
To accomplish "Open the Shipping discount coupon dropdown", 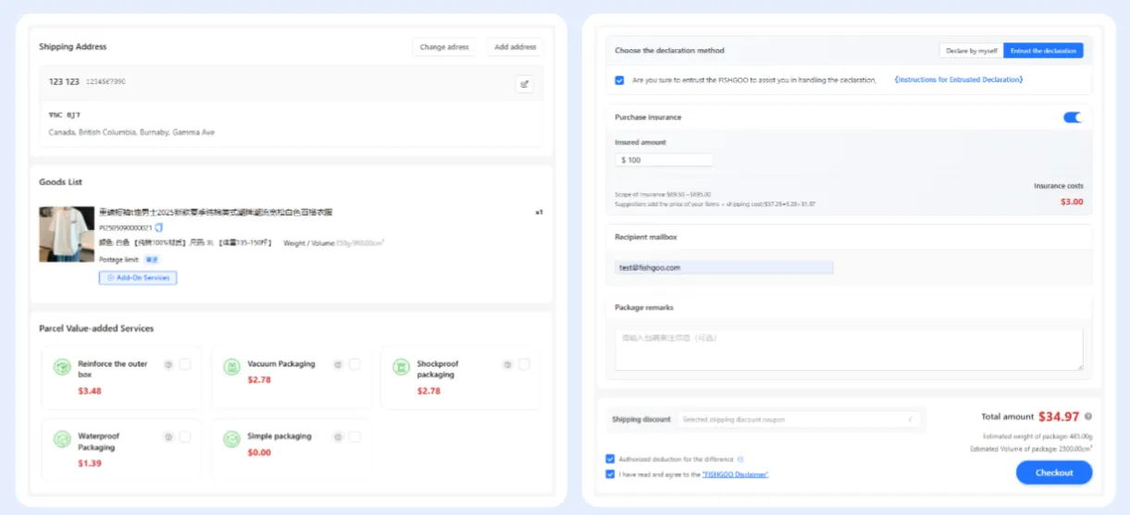I will pyautogui.click(x=800, y=420).
